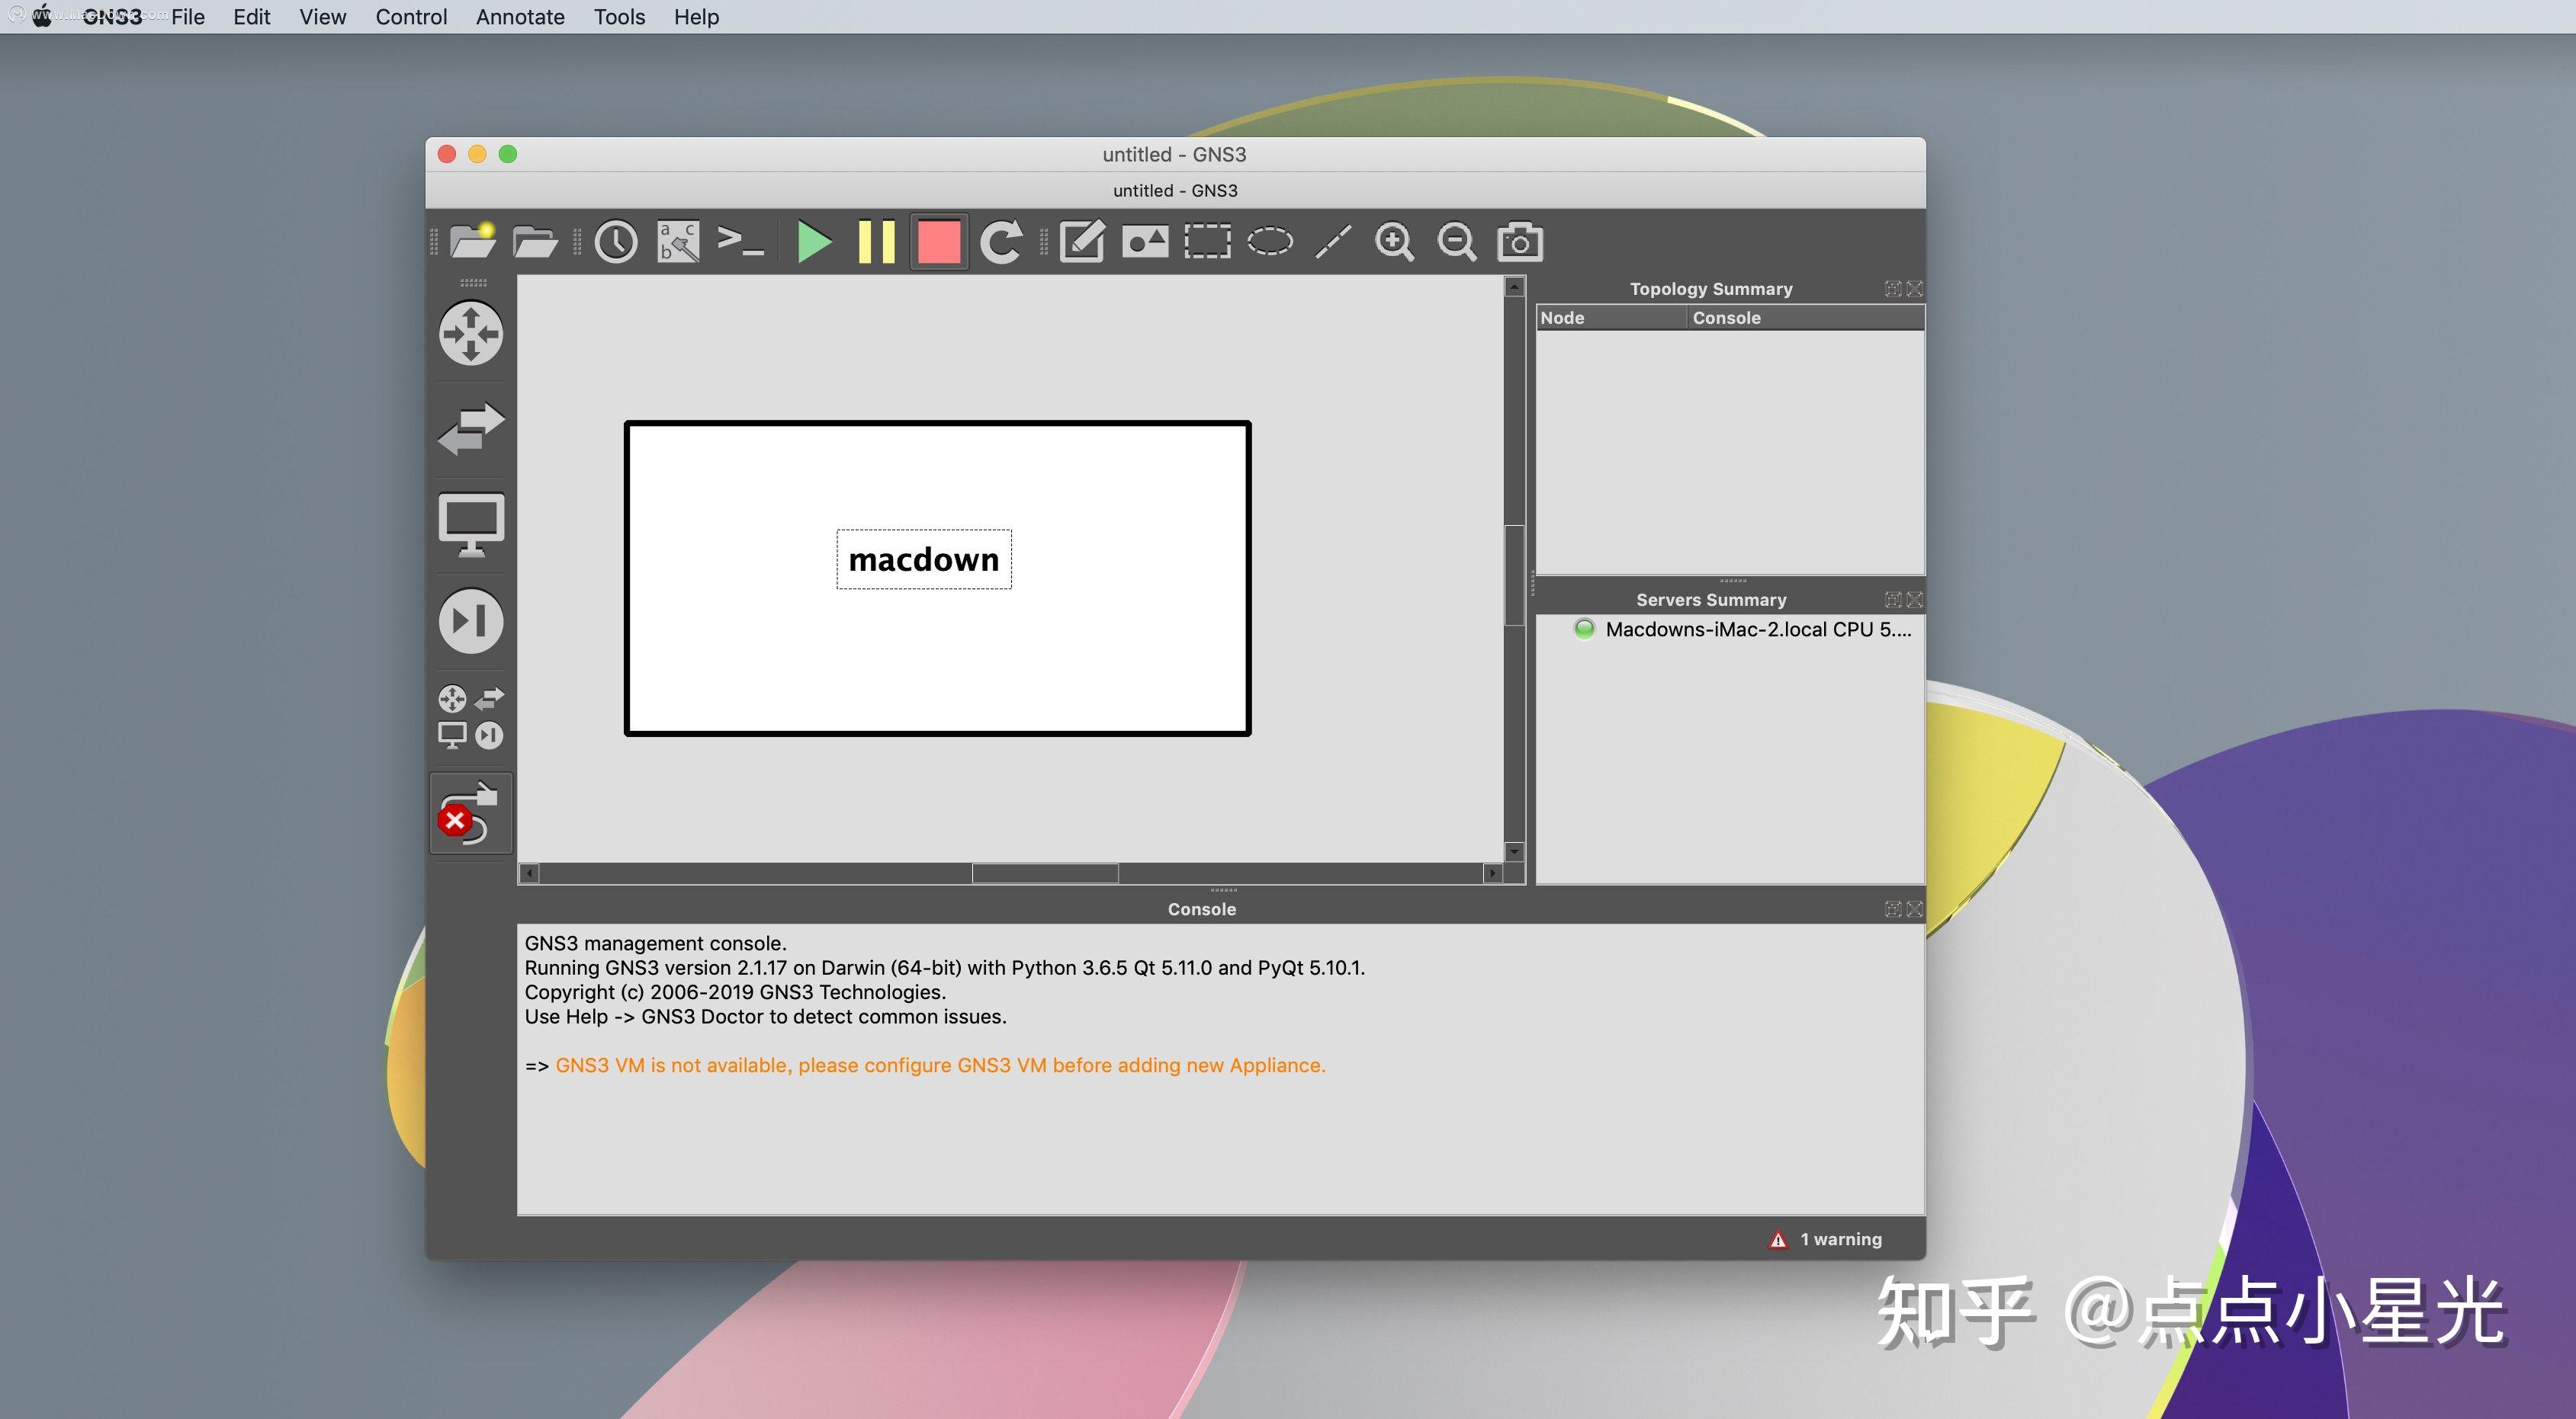Reload all nodes icon

tap(1001, 242)
